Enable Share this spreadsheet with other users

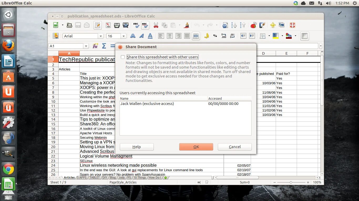point(123,57)
